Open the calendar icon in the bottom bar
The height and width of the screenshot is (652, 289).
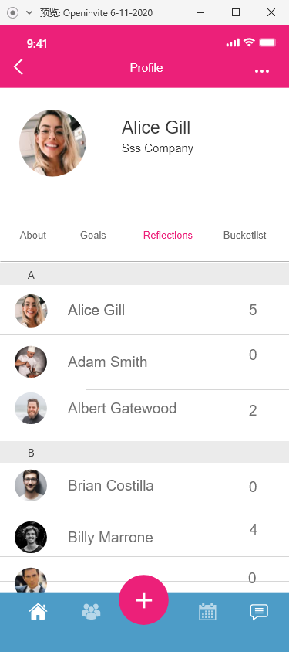click(207, 612)
